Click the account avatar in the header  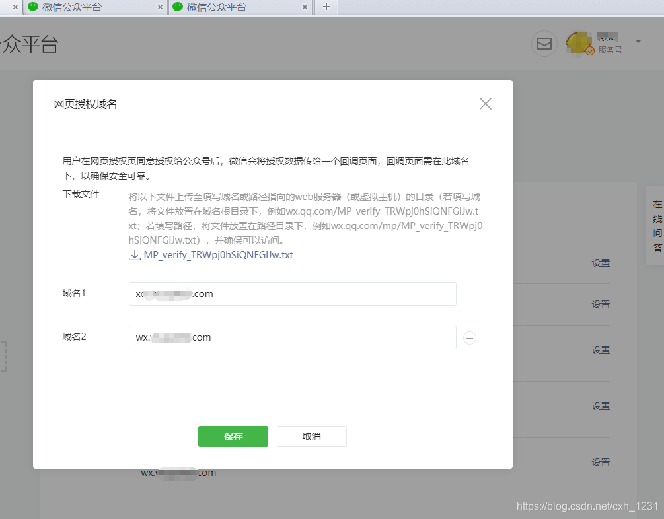579,44
